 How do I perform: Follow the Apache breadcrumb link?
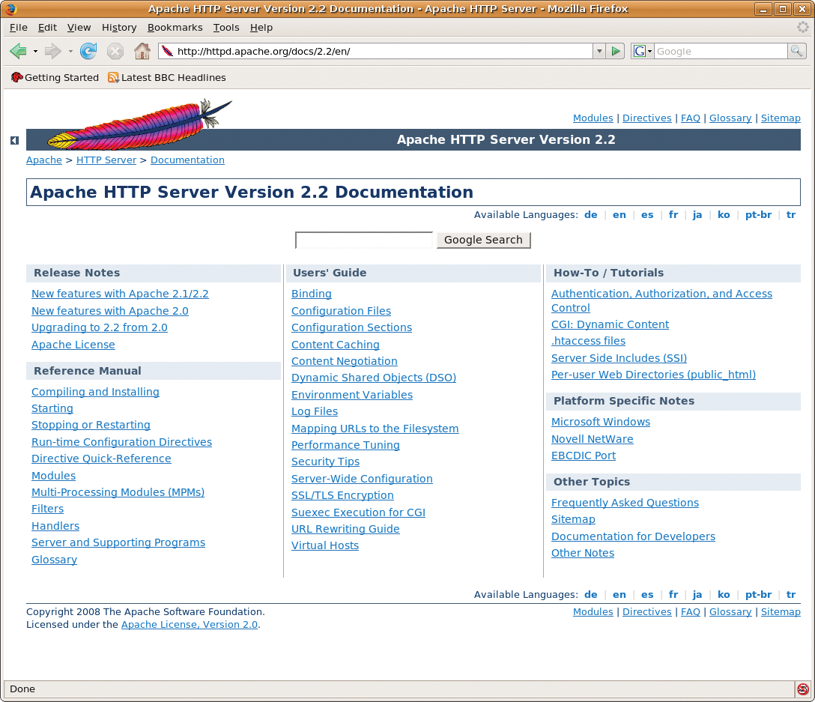44,160
